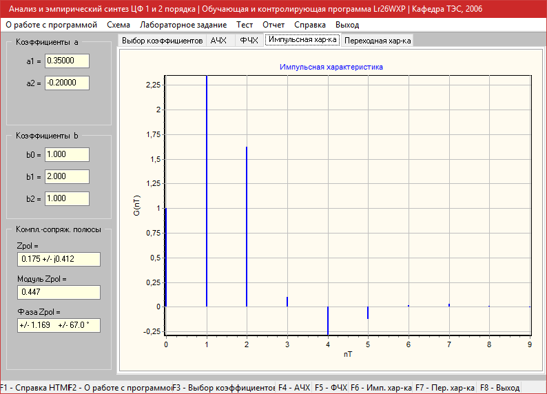Open the 'Отчет' menu
547x394 pixels.
point(273,25)
